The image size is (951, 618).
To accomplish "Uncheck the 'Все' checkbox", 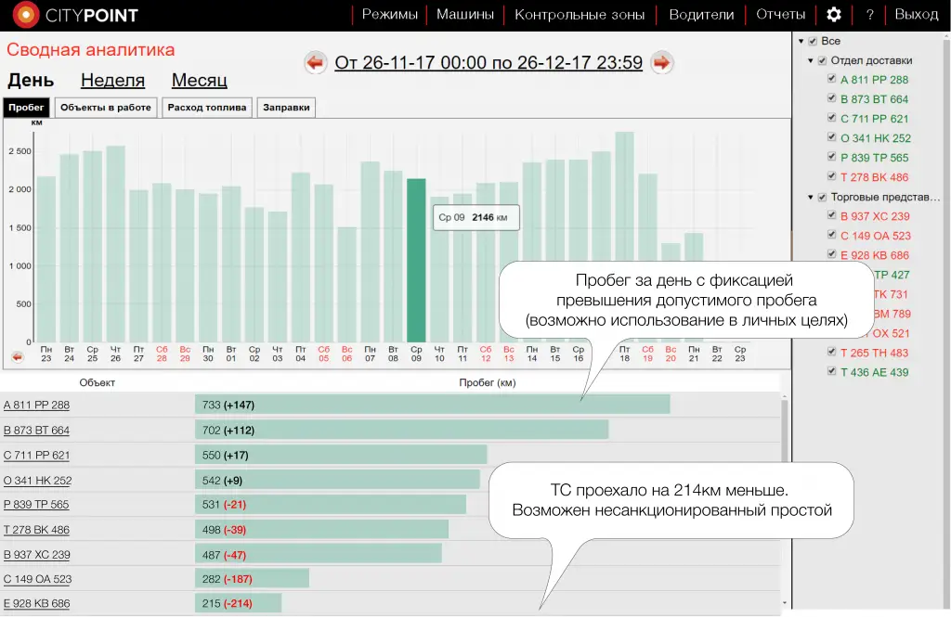I will click(x=813, y=42).
